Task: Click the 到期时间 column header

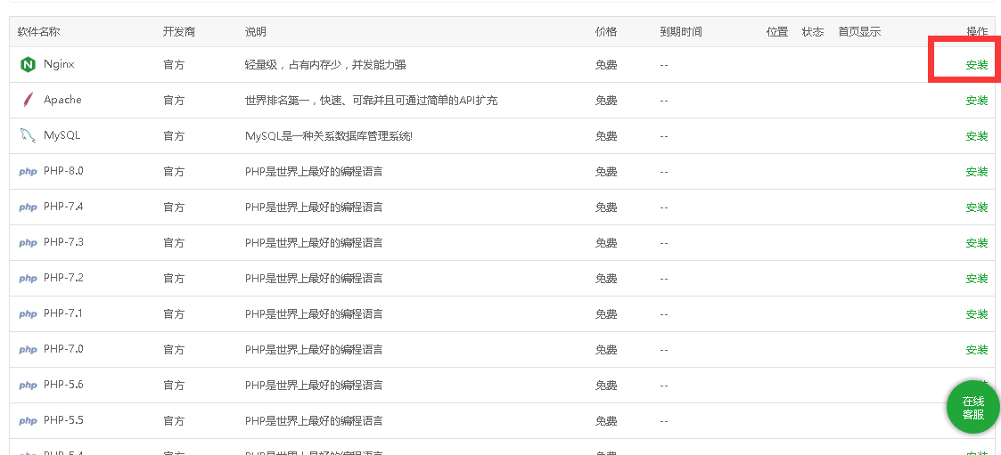Action: pos(681,32)
